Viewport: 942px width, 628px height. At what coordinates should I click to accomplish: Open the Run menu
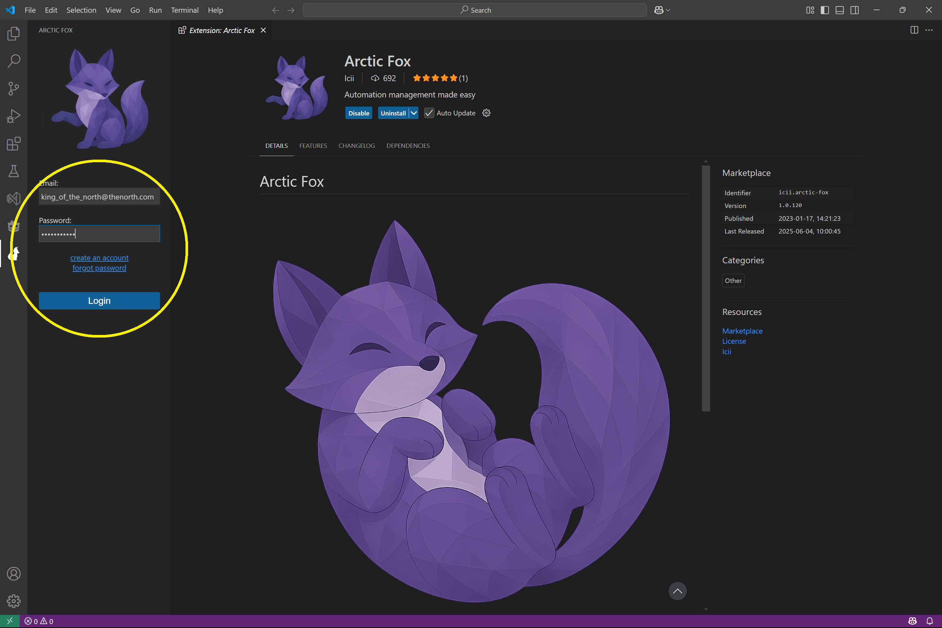point(155,10)
